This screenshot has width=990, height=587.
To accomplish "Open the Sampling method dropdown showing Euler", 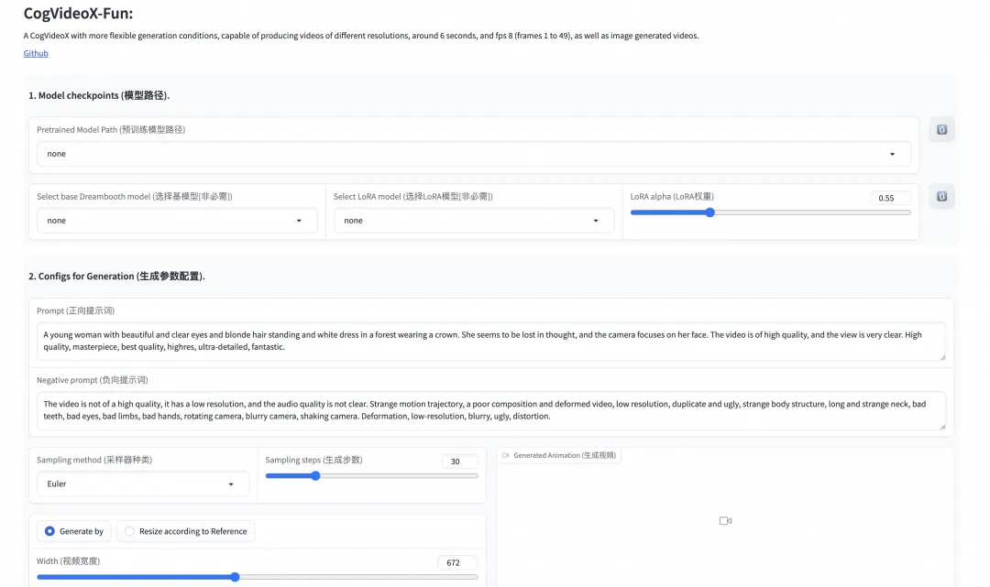I will pyautogui.click(x=142, y=483).
